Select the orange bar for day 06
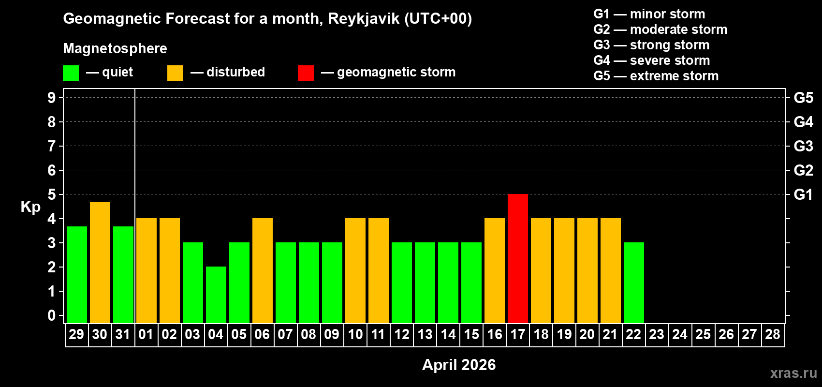The width and height of the screenshot is (822, 387). pos(263,271)
